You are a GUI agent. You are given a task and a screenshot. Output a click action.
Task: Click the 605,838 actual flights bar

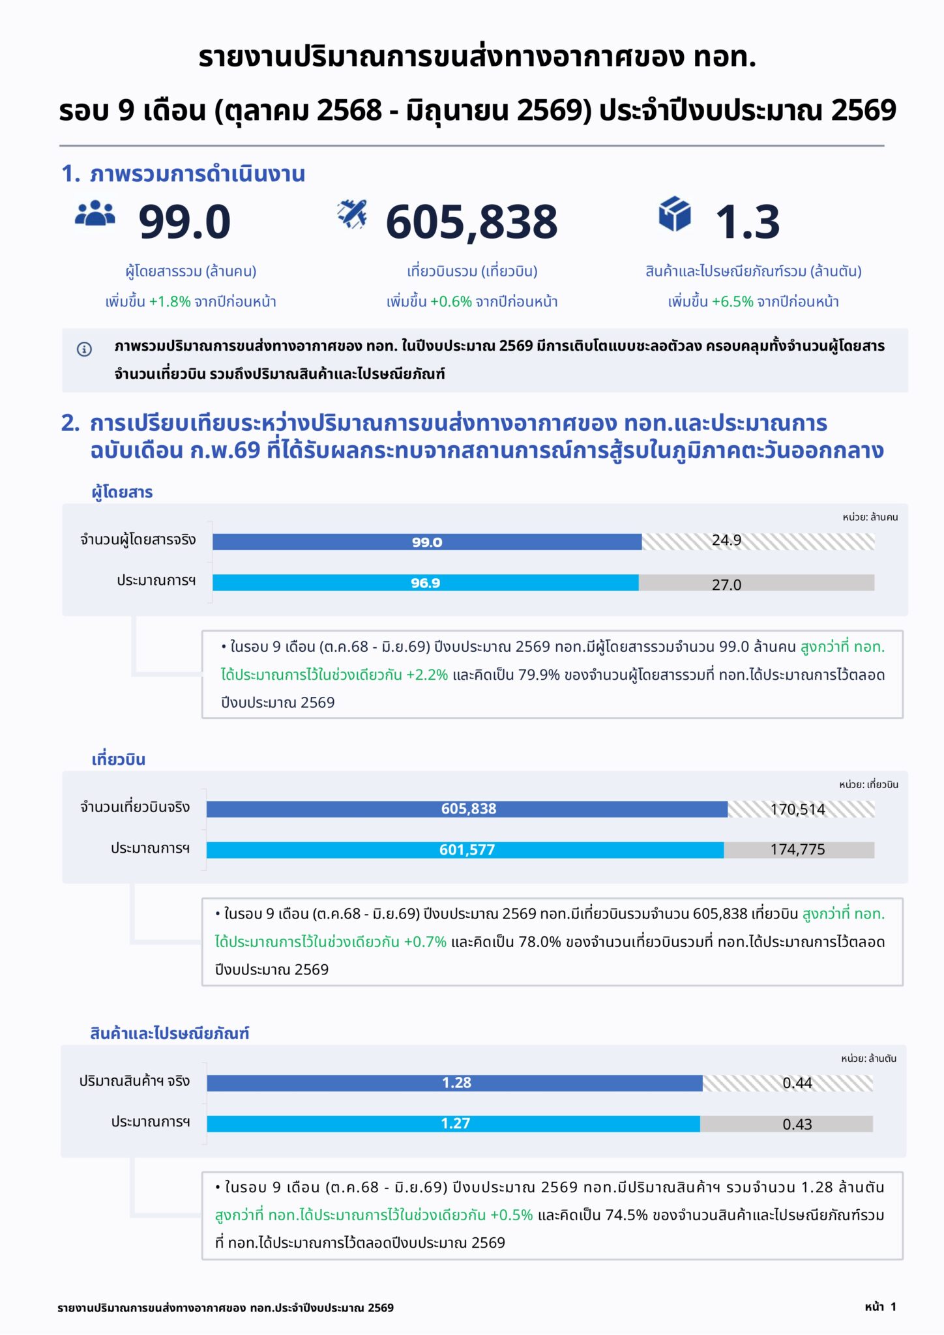467,809
